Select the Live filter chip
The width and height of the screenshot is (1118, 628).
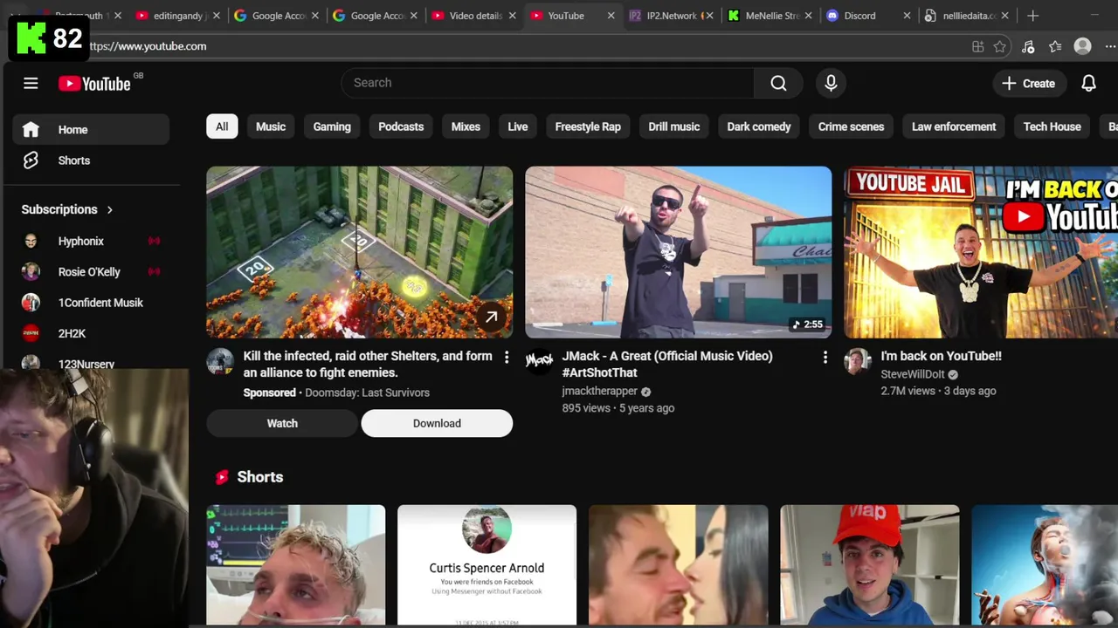click(x=518, y=126)
